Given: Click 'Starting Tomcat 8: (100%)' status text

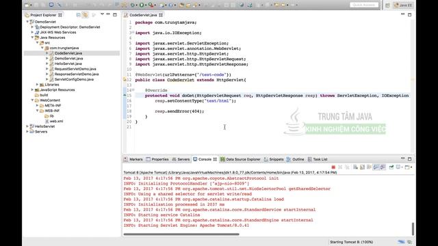Looking at the screenshot, I should (x=351, y=242).
